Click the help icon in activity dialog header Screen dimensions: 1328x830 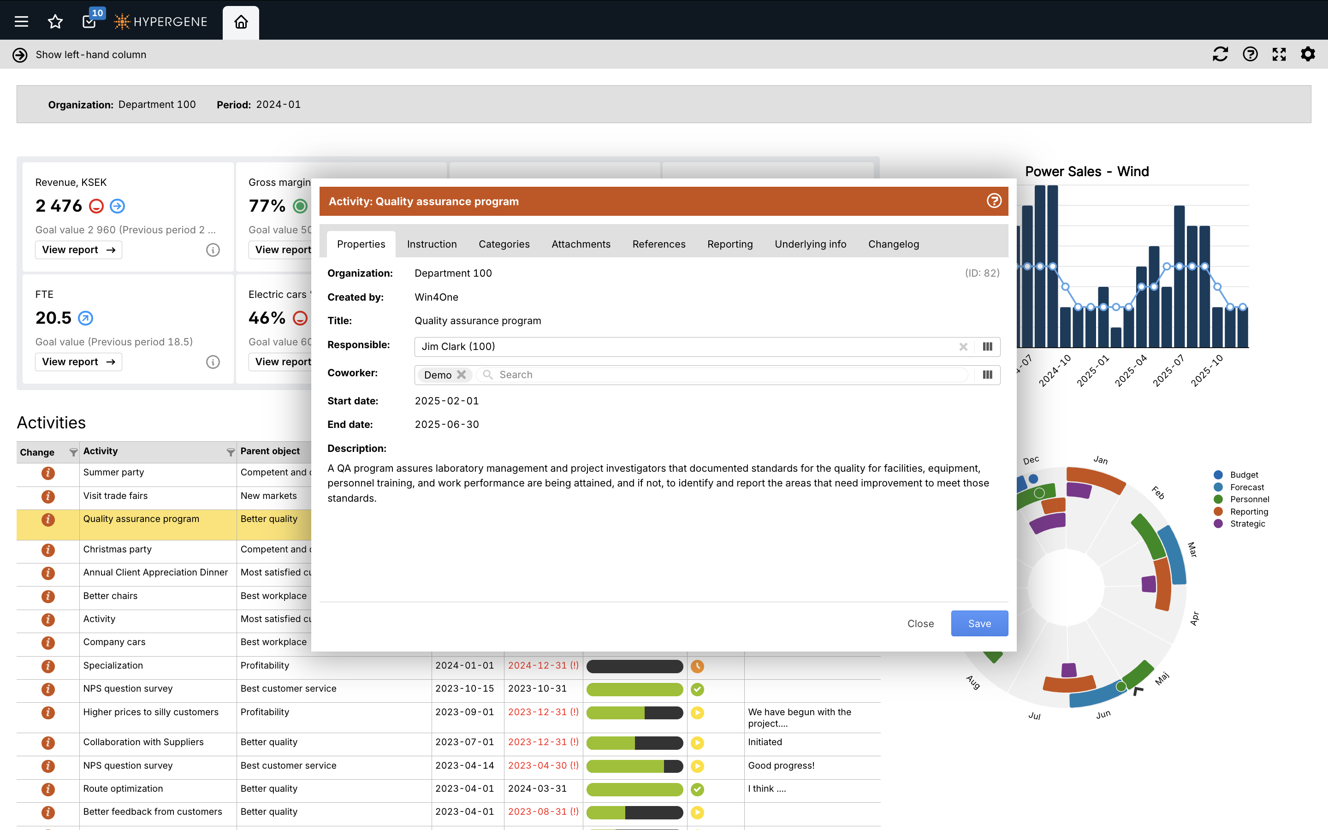994,201
